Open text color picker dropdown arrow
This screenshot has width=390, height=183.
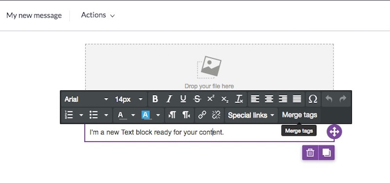point(133,115)
